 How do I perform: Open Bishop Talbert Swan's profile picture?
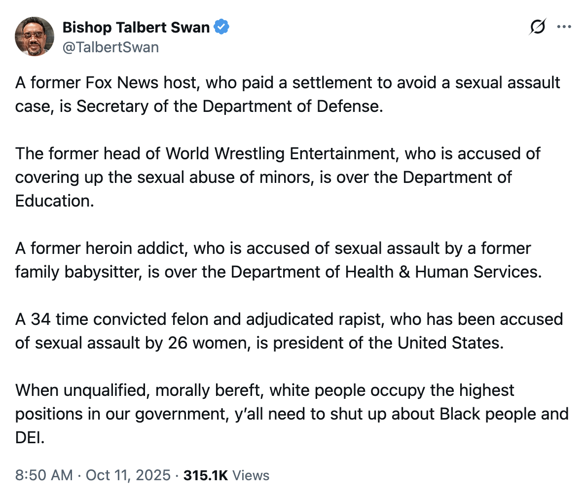(34, 36)
